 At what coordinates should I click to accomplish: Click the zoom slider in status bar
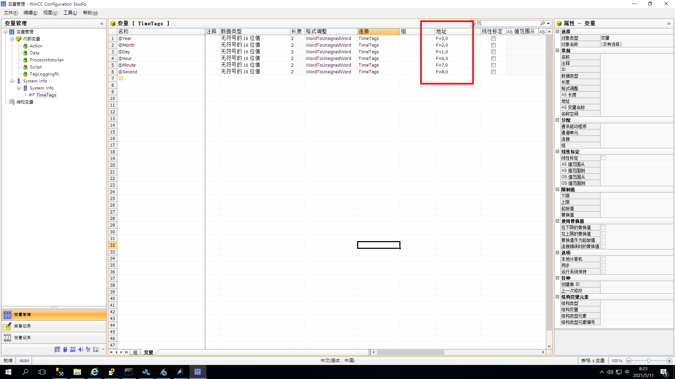coord(649,361)
